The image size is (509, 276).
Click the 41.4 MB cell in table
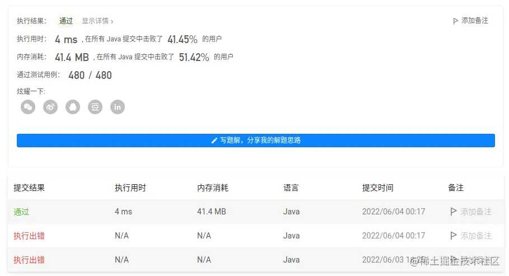click(x=211, y=212)
